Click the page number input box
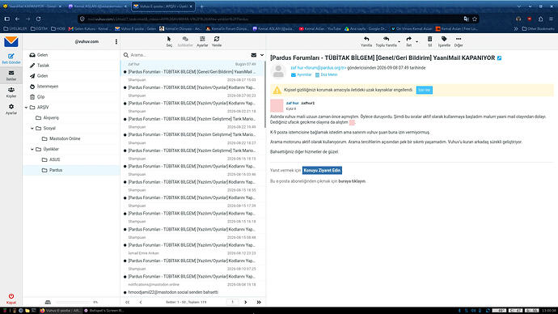This screenshot has width=558, height=314. tap(232, 302)
